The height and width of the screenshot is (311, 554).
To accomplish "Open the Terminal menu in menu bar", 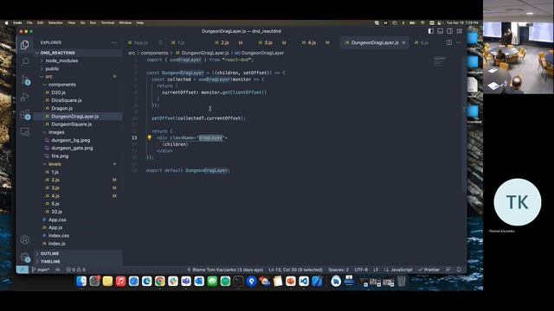I will pos(107,22).
